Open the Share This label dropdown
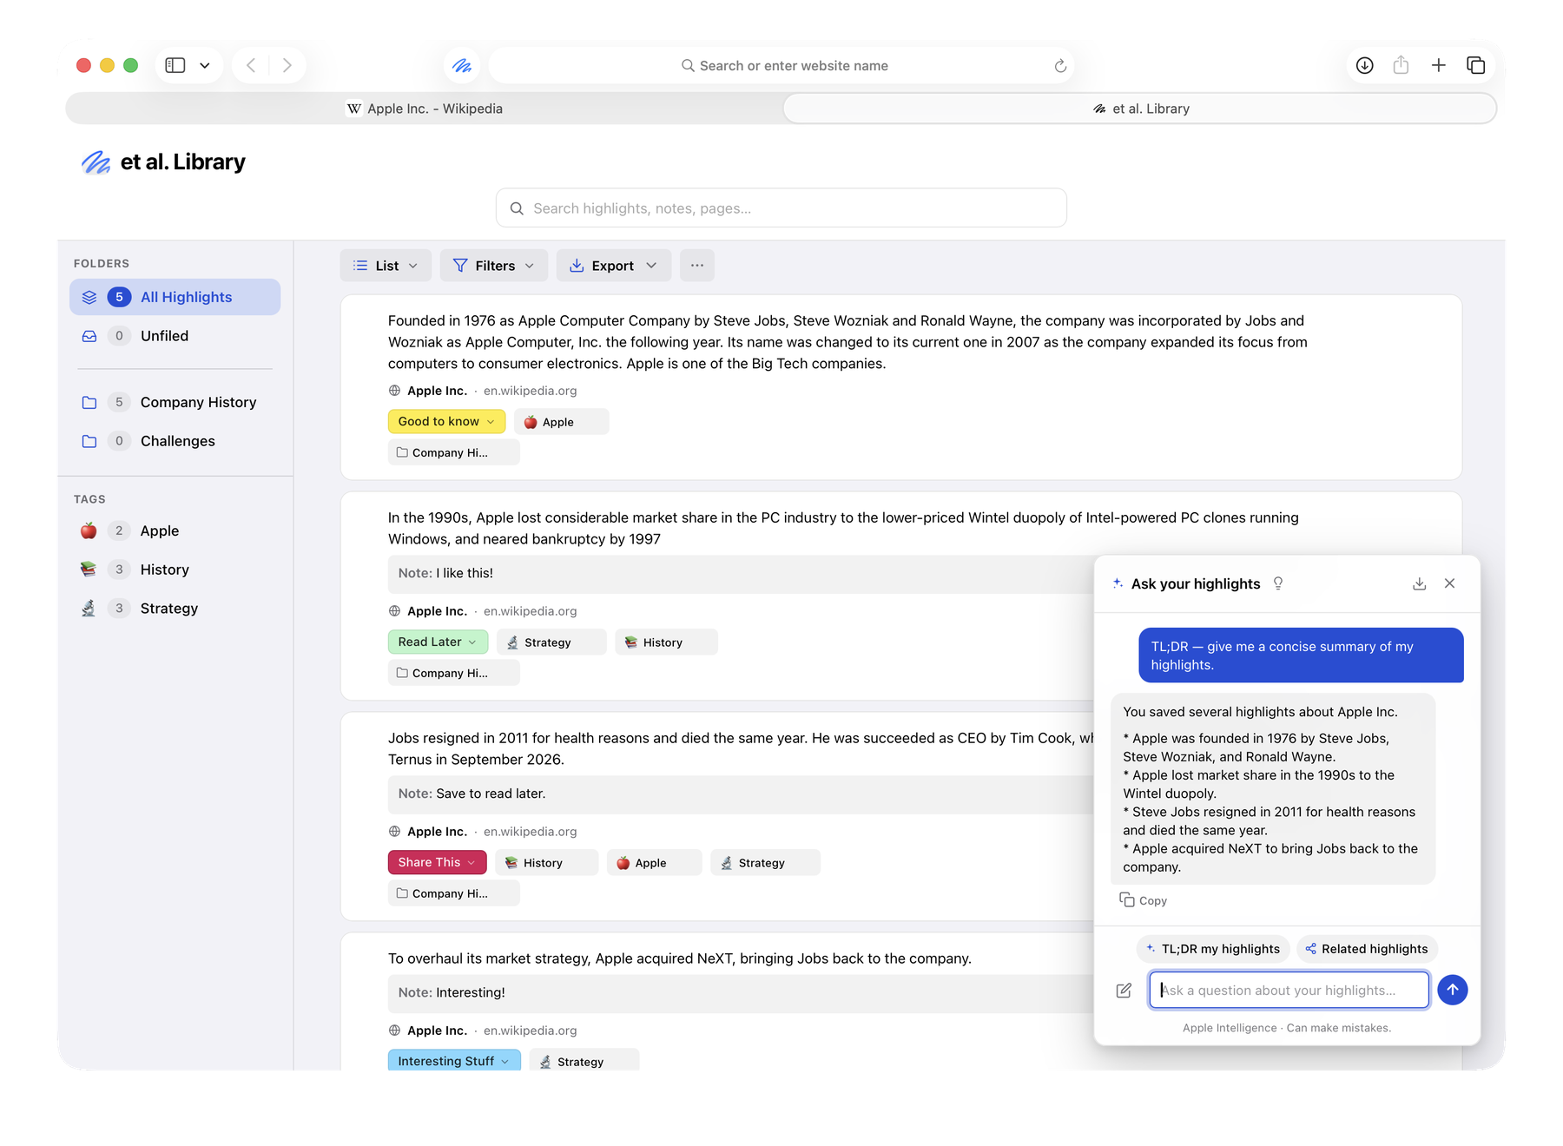 (437, 862)
